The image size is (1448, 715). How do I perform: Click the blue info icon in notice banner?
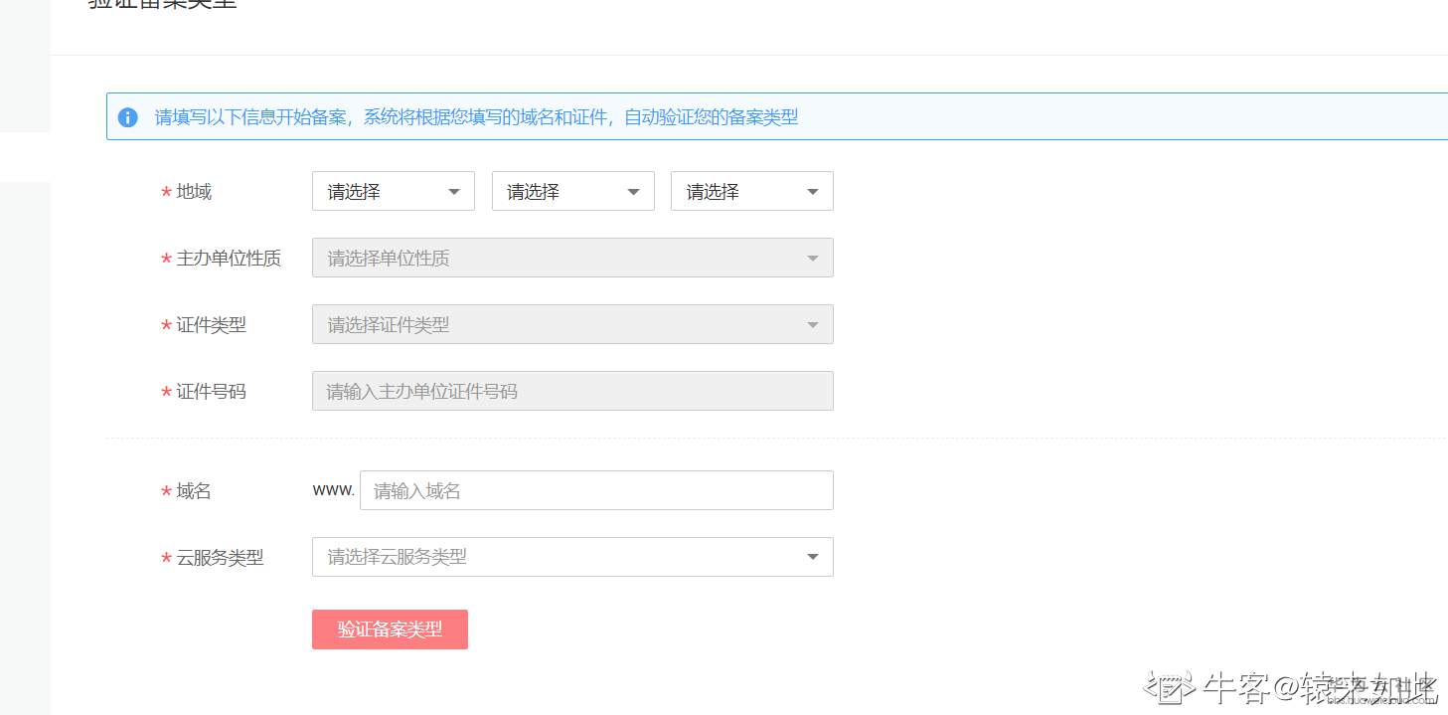click(x=127, y=117)
